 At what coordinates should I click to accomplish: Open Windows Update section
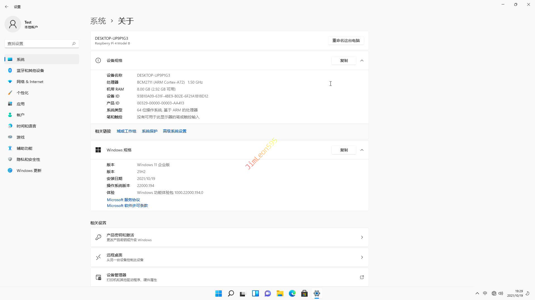point(29,171)
